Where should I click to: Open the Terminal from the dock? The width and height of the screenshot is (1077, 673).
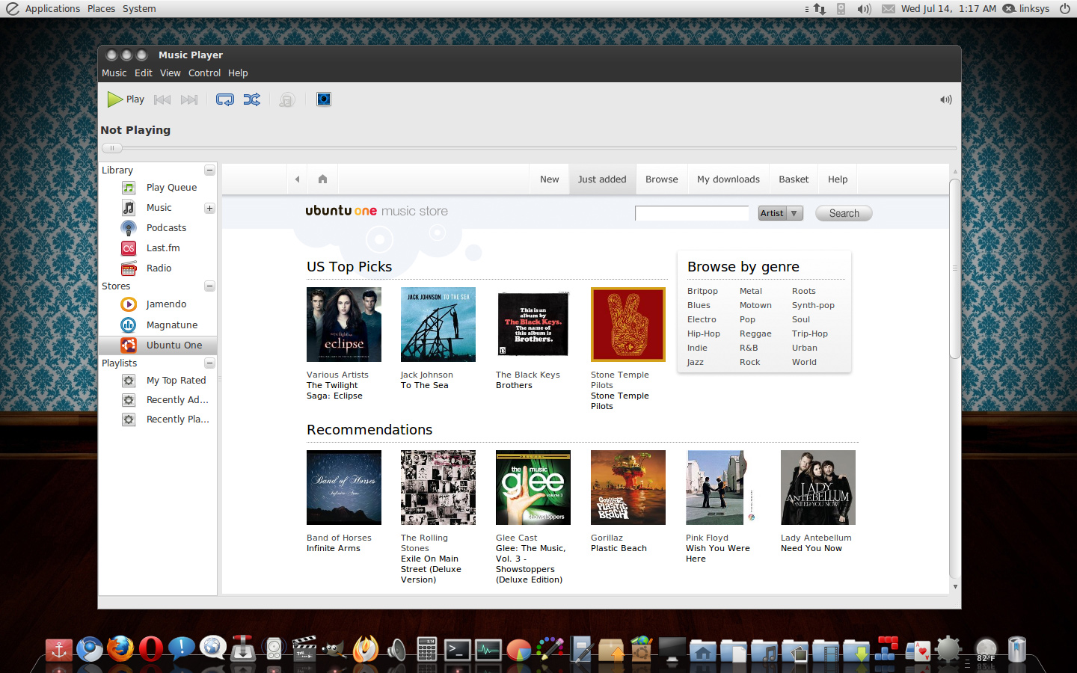457,650
